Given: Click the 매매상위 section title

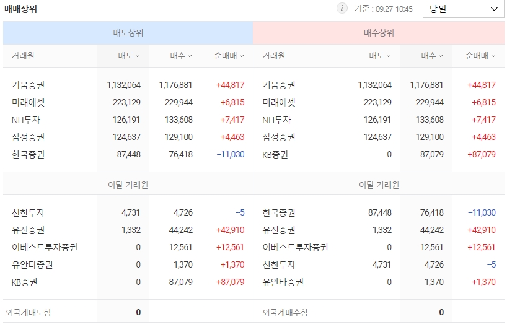Looking at the screenshot, I should point(20,9).
